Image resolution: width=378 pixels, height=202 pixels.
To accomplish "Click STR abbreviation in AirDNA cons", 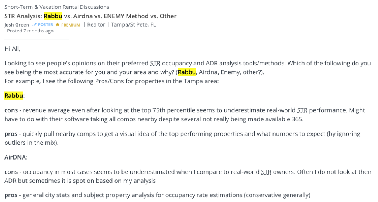I will click(x=267, y=172).
